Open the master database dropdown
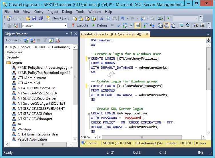The image size is (215, 158). [65, 25]
